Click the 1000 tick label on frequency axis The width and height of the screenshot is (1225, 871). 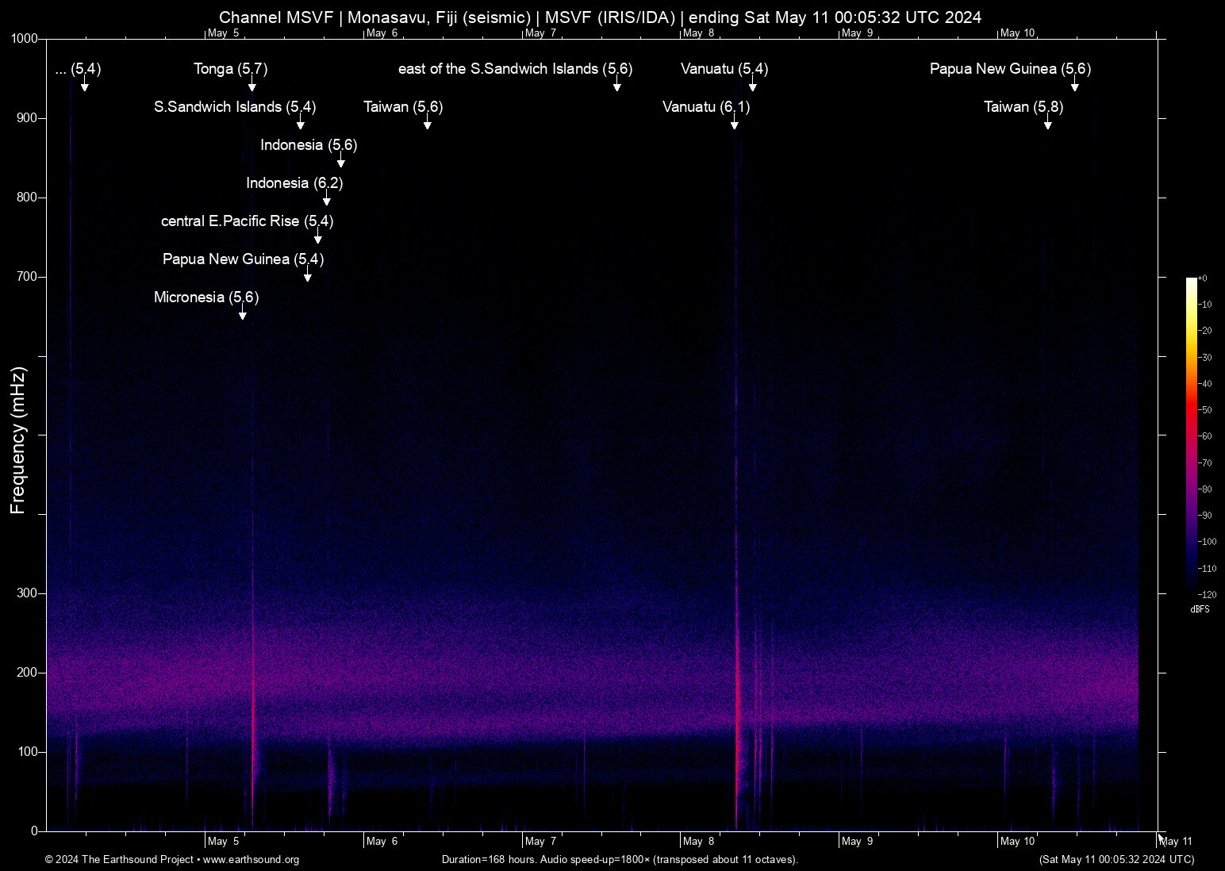click(25, 39)
